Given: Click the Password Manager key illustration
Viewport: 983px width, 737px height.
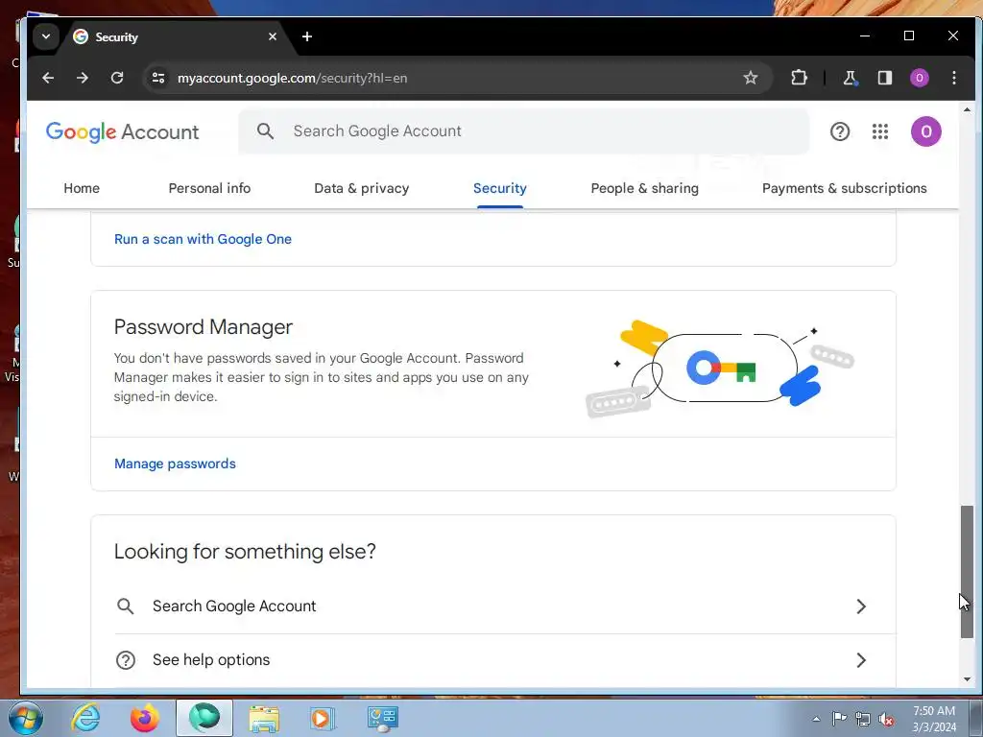Looking at the screenshot, I should click(720, 368).
